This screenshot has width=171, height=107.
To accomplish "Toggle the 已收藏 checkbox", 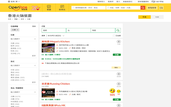I will 114,35.
